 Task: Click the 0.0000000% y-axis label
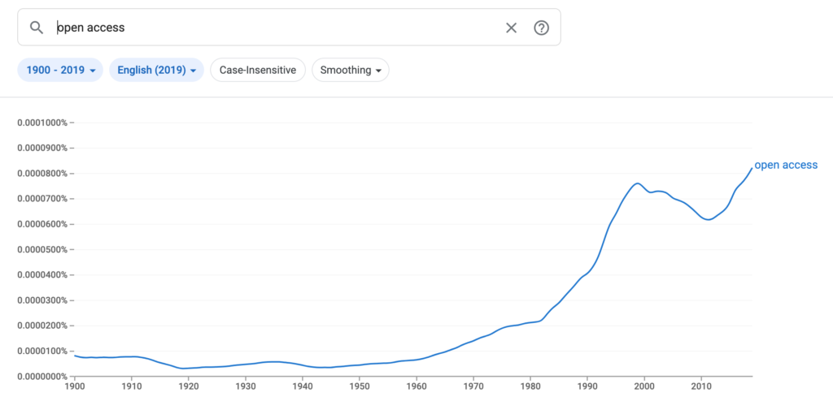(x=43, y=376)
